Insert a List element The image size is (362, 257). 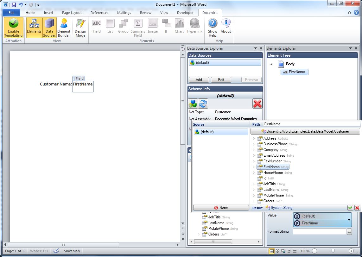tap(110, 26)
